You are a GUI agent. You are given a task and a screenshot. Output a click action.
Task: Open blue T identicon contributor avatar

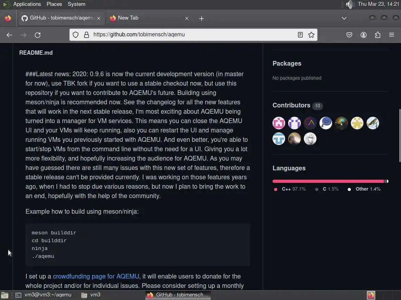click(279, 139)
